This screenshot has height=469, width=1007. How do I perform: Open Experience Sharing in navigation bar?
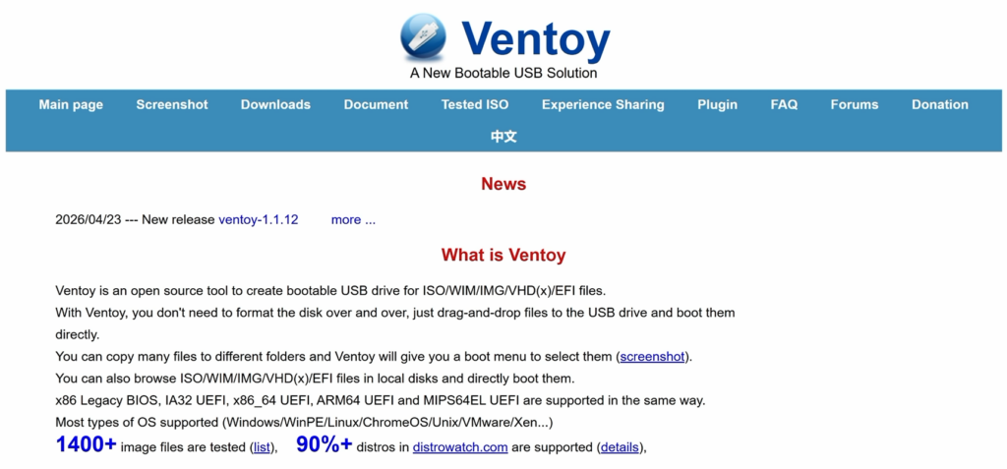603,105
